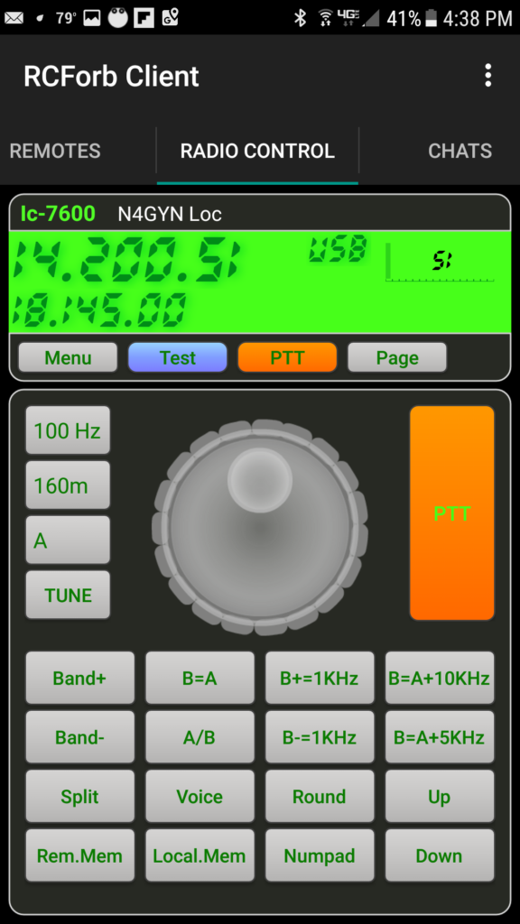Screen dimensions: 520x924
Task: Tap the B=A+5KHz button
Action: tap(440, 736)
